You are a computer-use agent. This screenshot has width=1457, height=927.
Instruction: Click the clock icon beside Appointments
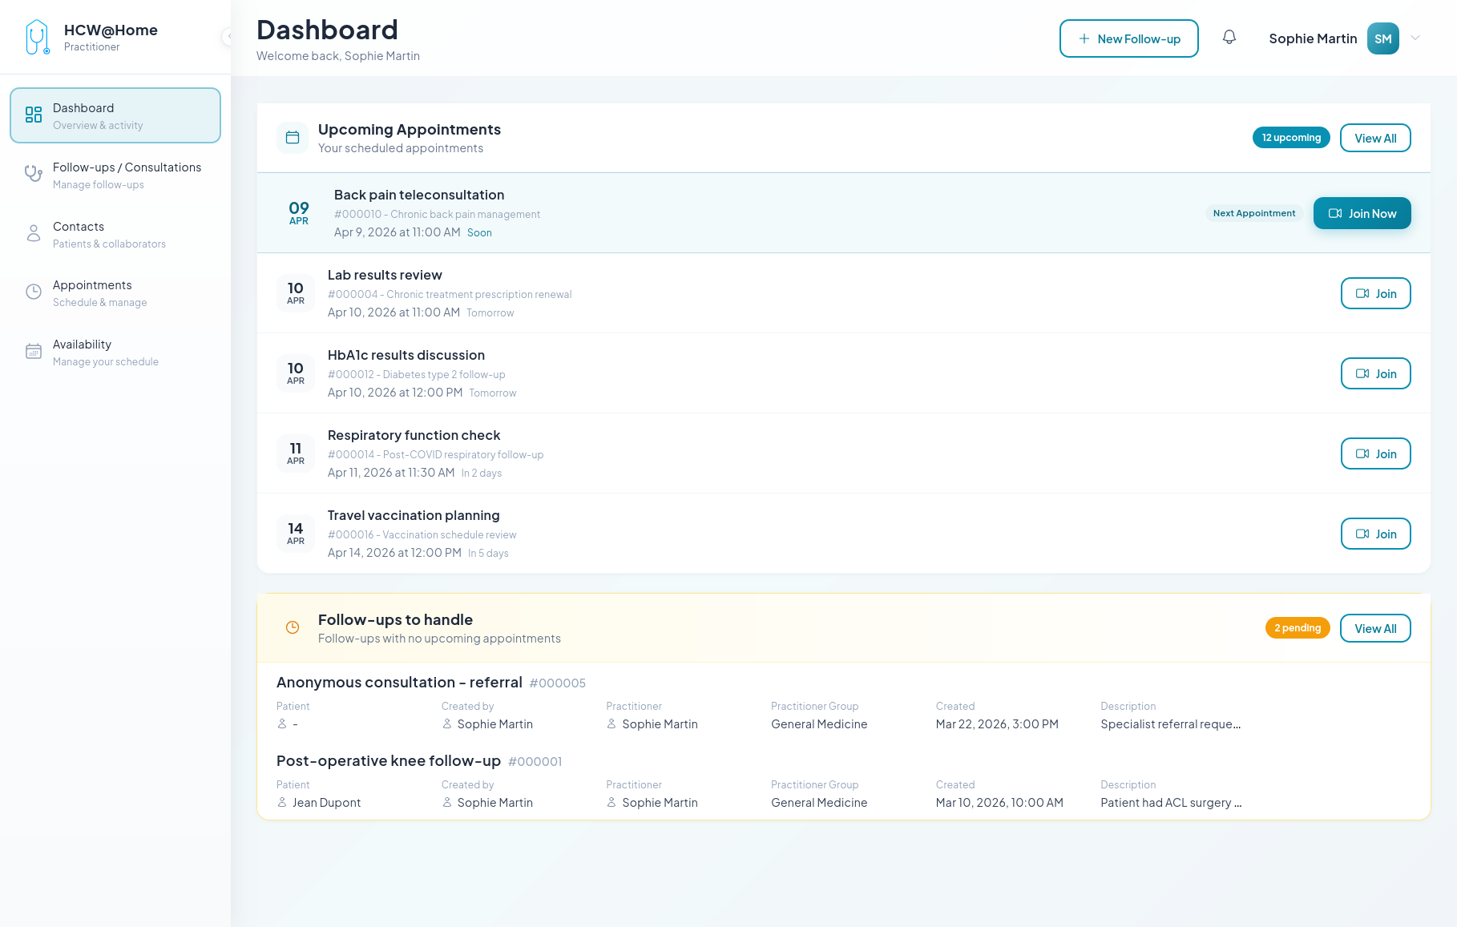33,292
